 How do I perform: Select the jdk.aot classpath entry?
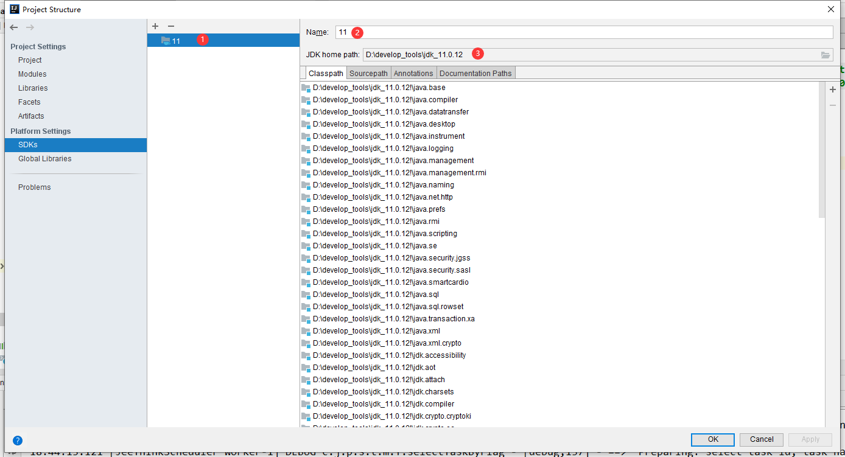pos(368,368)
